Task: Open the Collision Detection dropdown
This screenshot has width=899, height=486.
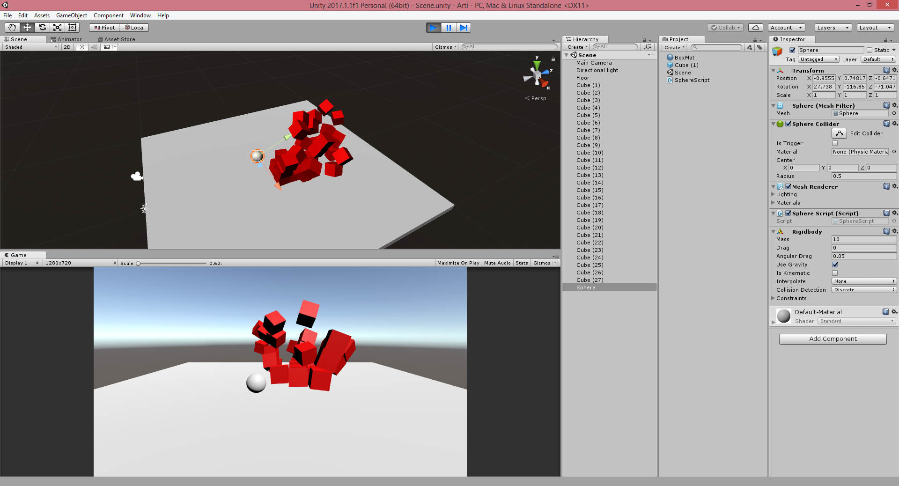Action: [x=864, y=290]
